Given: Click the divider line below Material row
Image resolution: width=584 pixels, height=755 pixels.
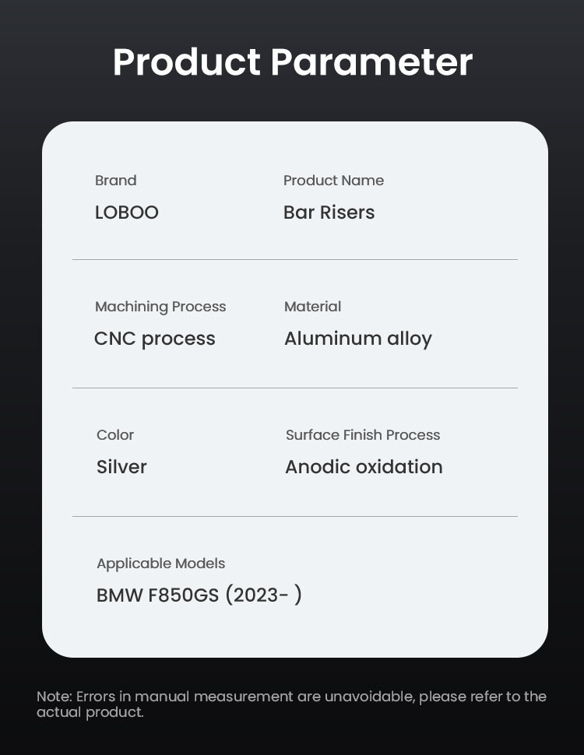Looking at the screenshot, I should 294,388.
